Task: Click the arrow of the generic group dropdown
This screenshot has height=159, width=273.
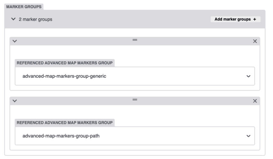Action: click(248, 76)
